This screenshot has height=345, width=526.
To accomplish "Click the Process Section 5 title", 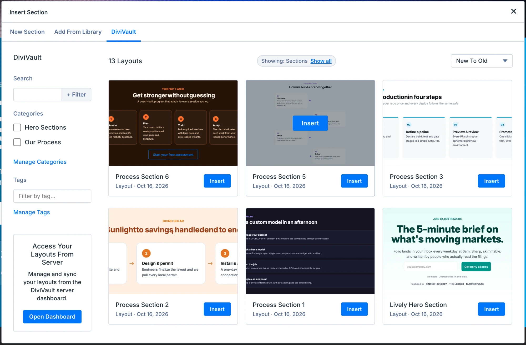I will tap(279, 177).
